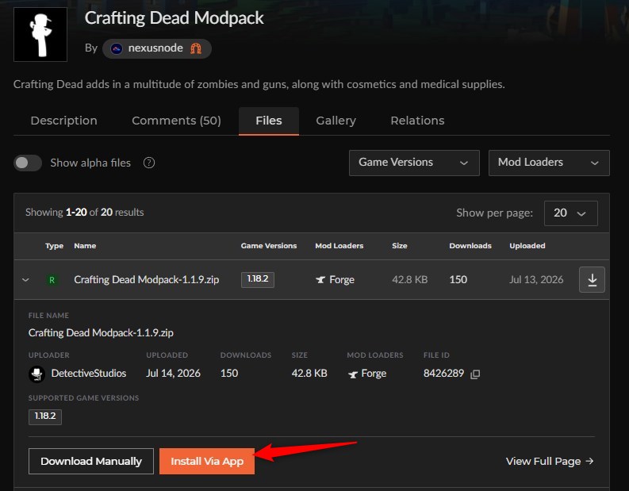Change the Show per page value of 20

(570, 213)
